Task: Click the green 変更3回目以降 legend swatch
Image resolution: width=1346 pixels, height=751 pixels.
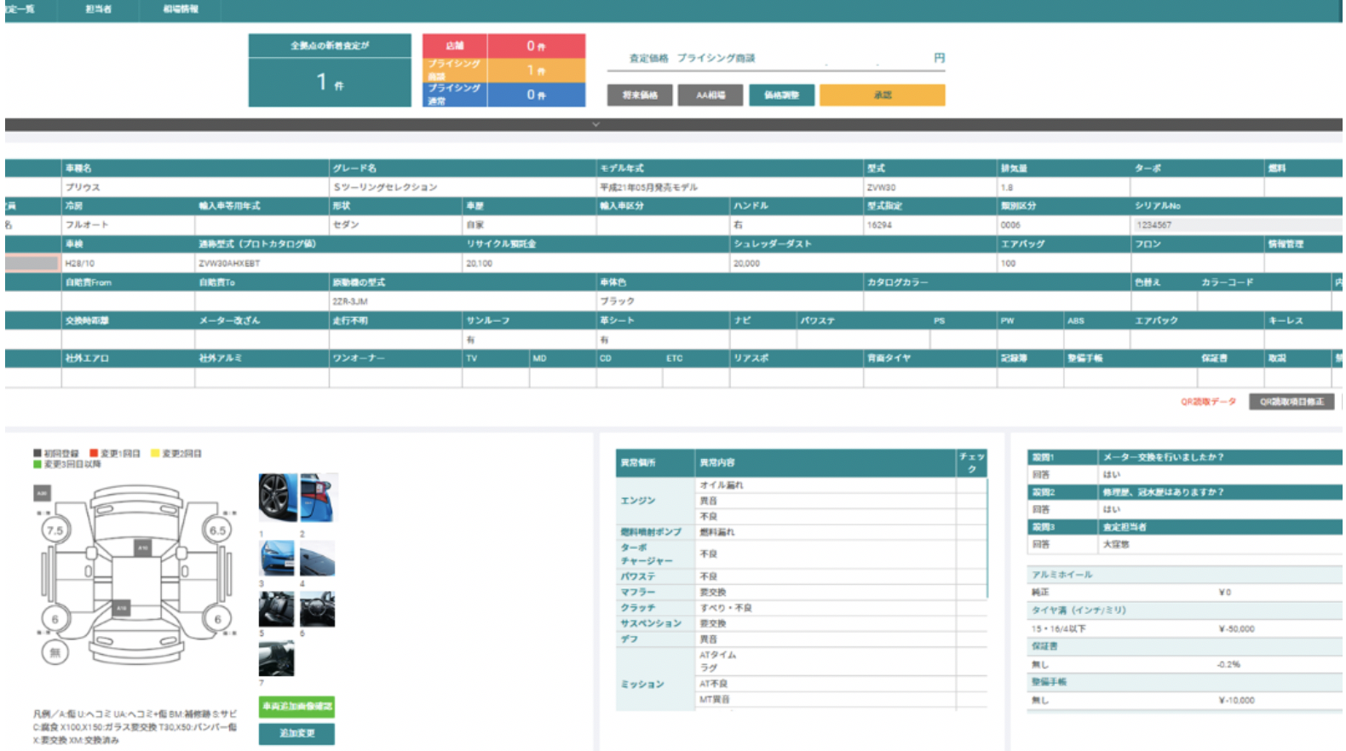Action: click(37, 464)
